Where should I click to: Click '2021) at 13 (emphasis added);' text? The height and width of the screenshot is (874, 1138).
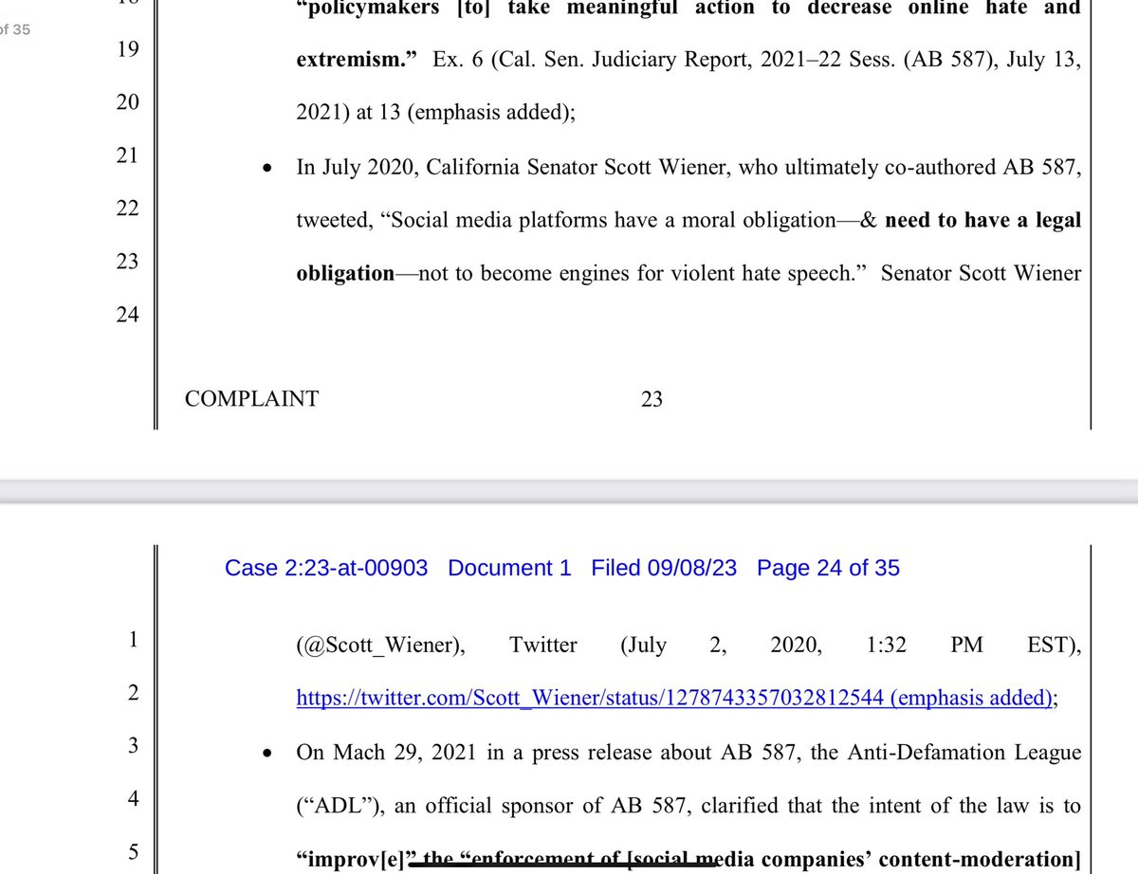(435, 114)
